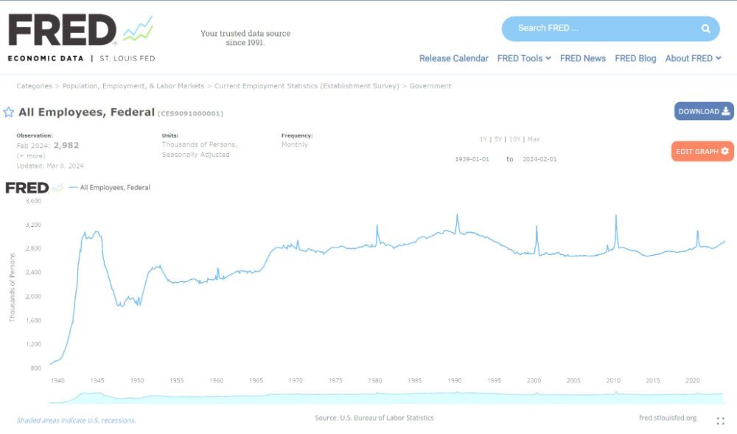
Task: Click the search magnifier icon
Action: (x=705, y=29)
